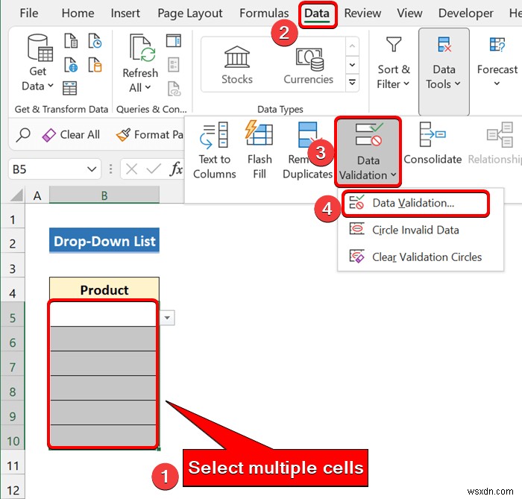522x499 pixels.
Task: Open the Refresh All dropdown arrow
Action: click(148, 87)
